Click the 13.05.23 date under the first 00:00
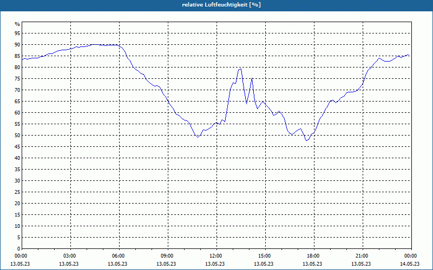The height and width of the screenshot is (270, 433). (x=20, y=264)
